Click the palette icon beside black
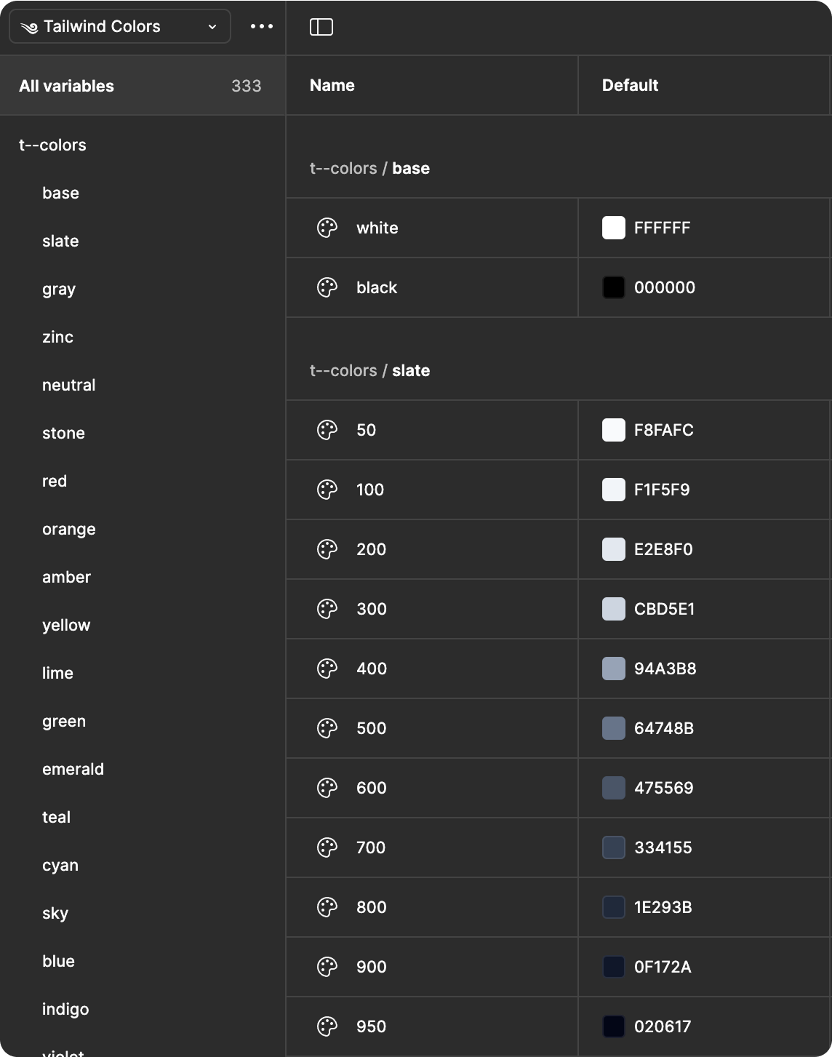Image resolution: width=832 pixels, height=1057 pixels. 328,287
